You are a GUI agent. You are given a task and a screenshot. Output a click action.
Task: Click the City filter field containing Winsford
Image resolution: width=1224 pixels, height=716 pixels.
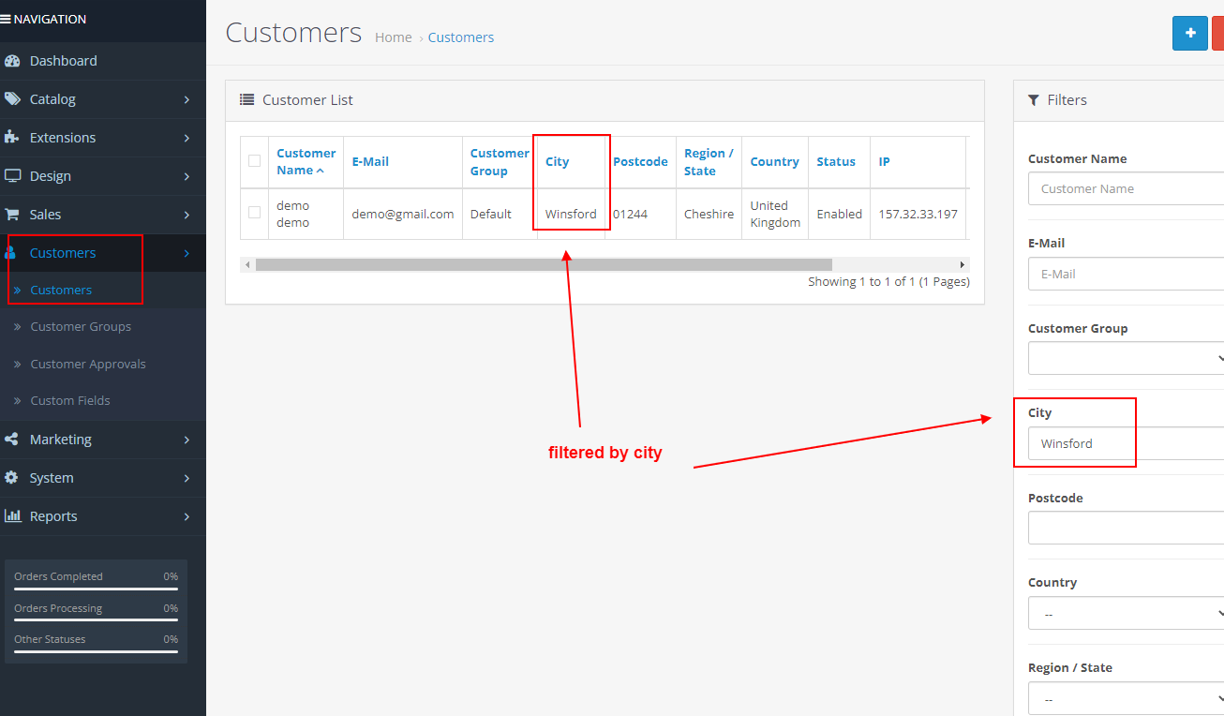click(x=1126, y=443)
